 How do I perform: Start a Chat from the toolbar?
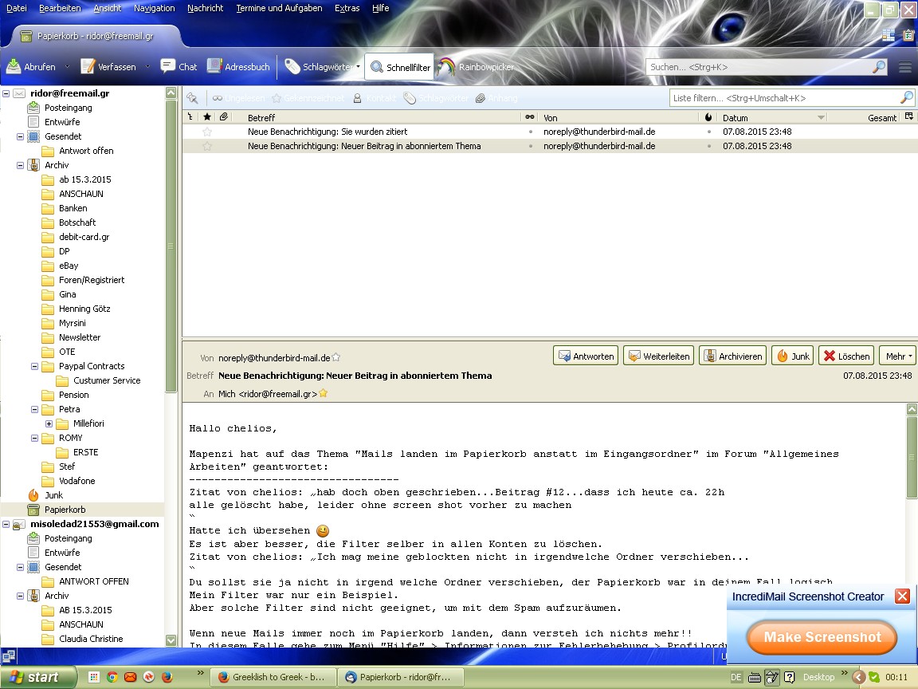pyautogui.click(x=178, y=67)
